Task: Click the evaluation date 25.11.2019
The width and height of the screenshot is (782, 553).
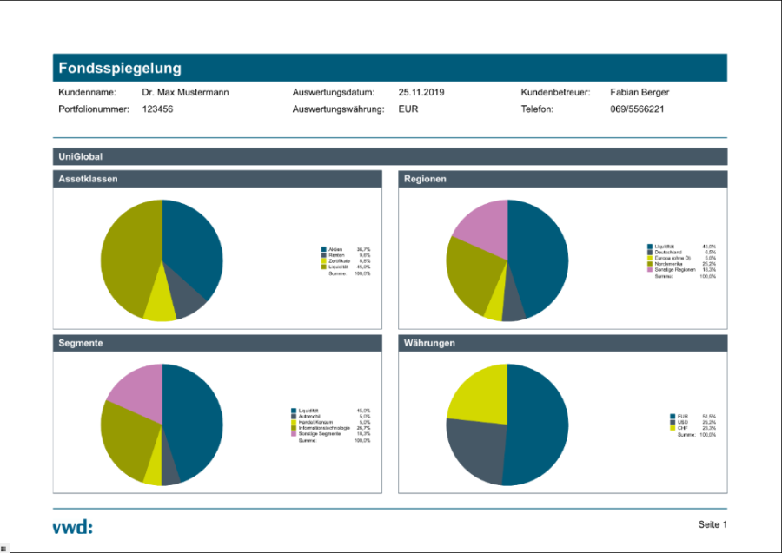Action: coord(421,92)
